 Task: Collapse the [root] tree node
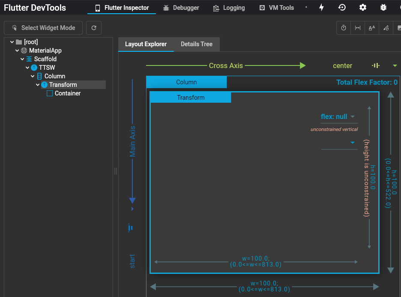point(12,42)
